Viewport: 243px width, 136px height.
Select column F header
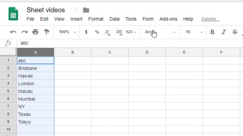tap(221, 52)
